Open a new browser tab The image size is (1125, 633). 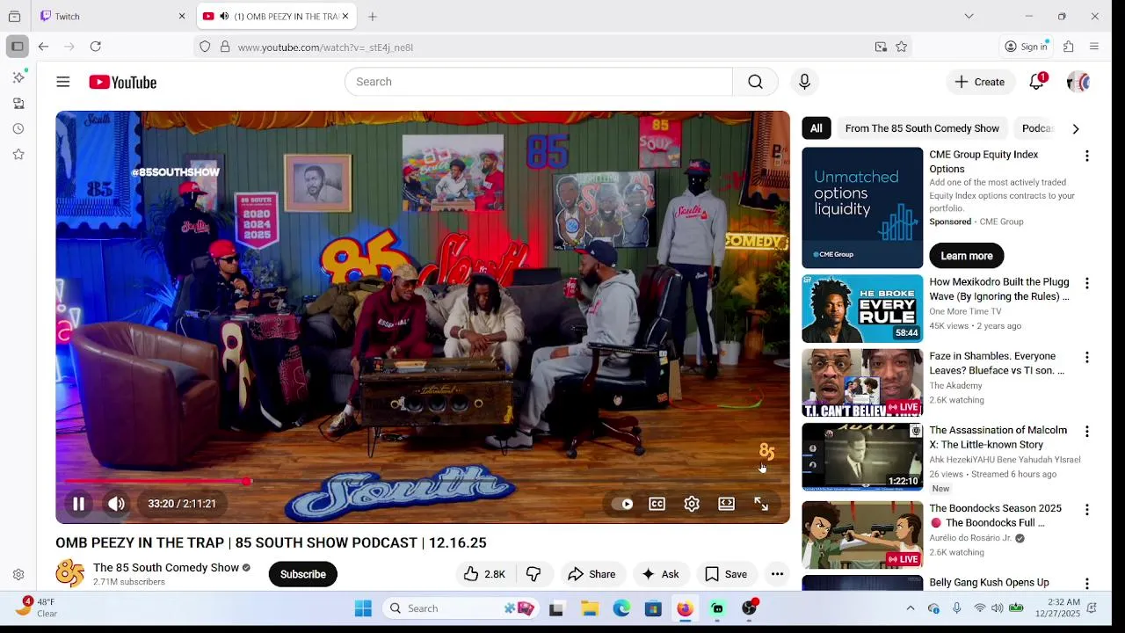click(x=373, y=16)
